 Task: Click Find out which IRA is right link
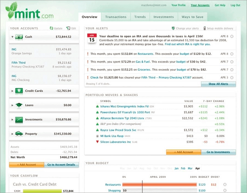[x=188, y=44]
